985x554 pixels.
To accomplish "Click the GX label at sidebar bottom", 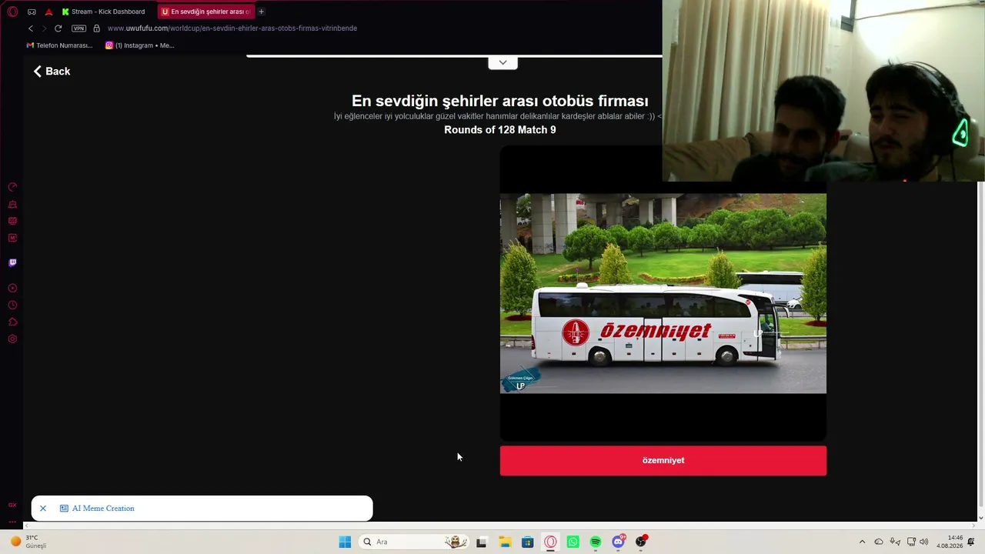I will coord(12,505).
